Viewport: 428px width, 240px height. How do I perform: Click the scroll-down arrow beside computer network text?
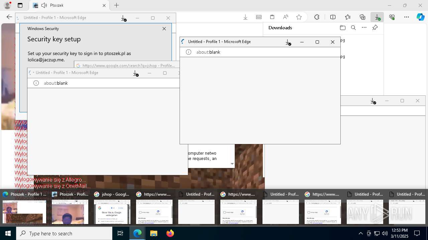pos(232,164)
